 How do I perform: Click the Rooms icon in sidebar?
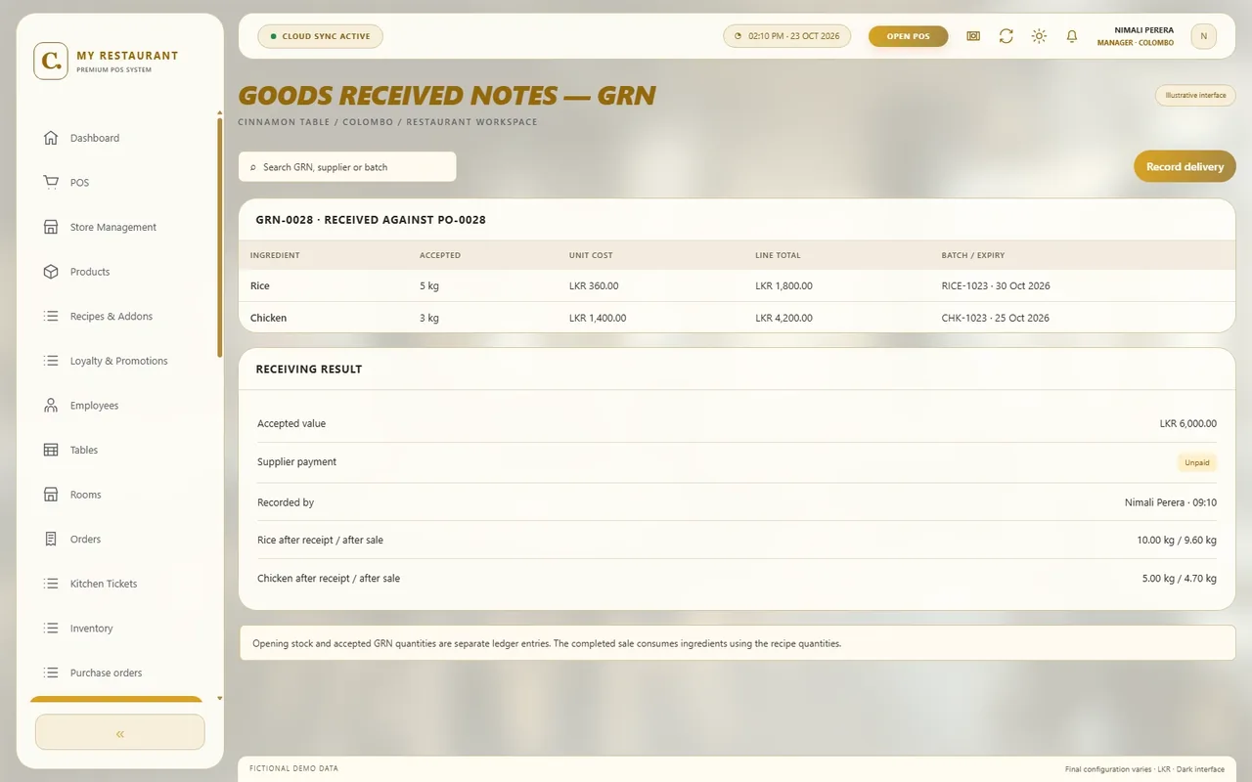tap(51, 495)
